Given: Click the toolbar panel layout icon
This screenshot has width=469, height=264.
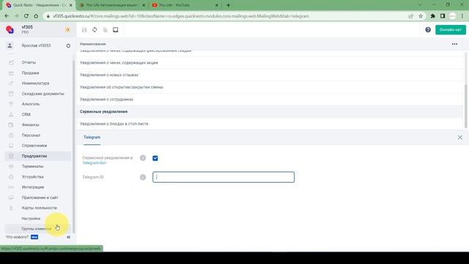Looking at the screenshot, I should click(x=116, y=29).
